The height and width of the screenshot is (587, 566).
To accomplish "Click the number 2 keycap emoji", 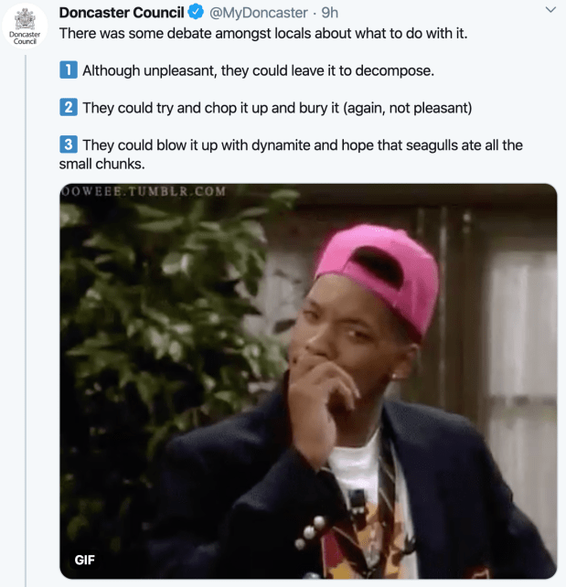I will [x=69, y=108].
